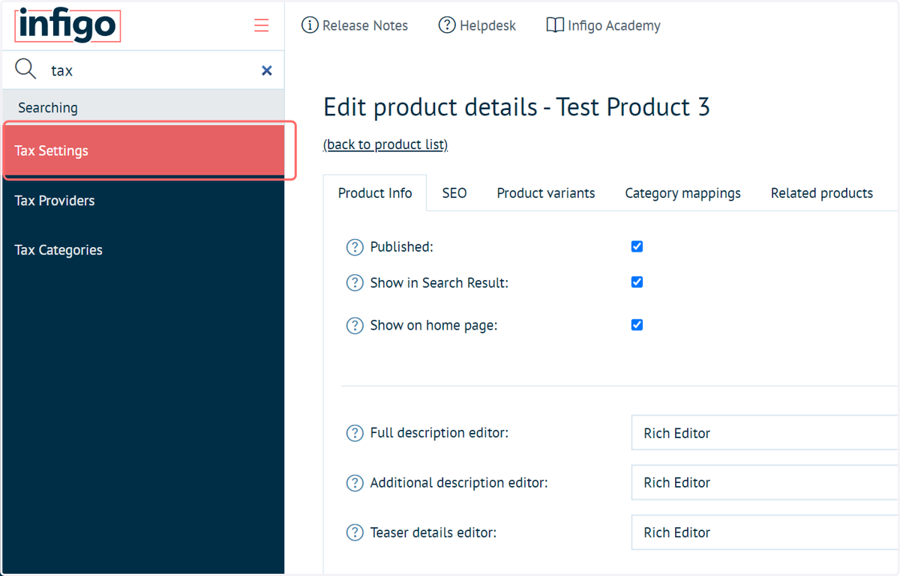Image resolution: width=900 pixels, height=576 pixels.
Task: Open the Teaser details editor dropdown
Action: click(x=765, y=533)
